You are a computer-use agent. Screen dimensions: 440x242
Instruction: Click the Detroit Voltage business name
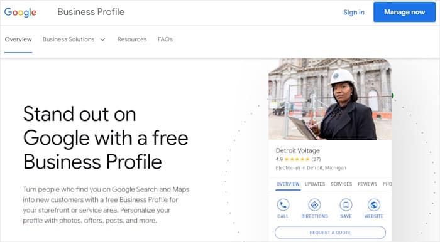point(298,150)
